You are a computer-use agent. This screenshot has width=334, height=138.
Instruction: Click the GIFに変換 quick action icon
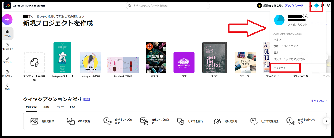click(x=71, y=121)
